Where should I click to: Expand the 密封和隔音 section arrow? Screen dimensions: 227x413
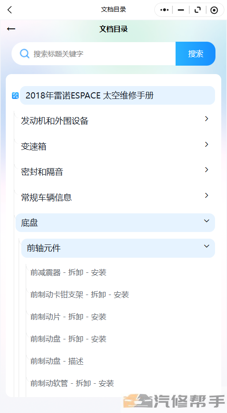(x=207, y=170)
